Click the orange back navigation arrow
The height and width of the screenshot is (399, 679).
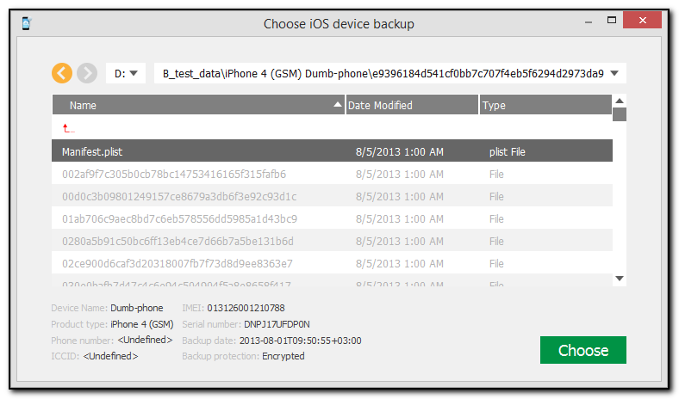(x=61, y=73)
